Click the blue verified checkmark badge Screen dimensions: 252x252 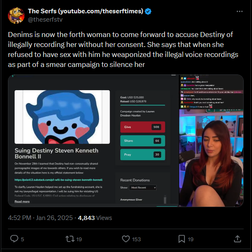(148, 11)
